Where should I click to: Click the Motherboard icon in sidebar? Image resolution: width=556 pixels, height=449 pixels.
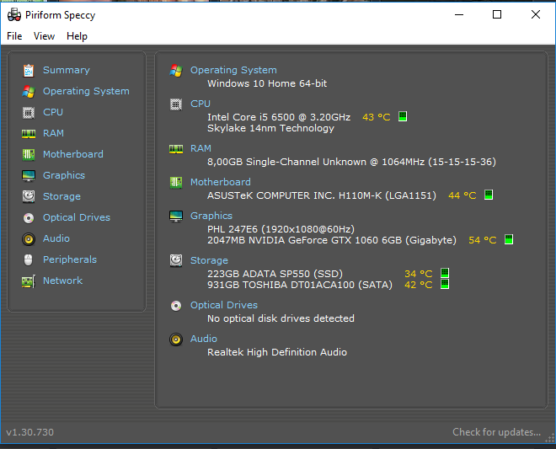point(29,154)
